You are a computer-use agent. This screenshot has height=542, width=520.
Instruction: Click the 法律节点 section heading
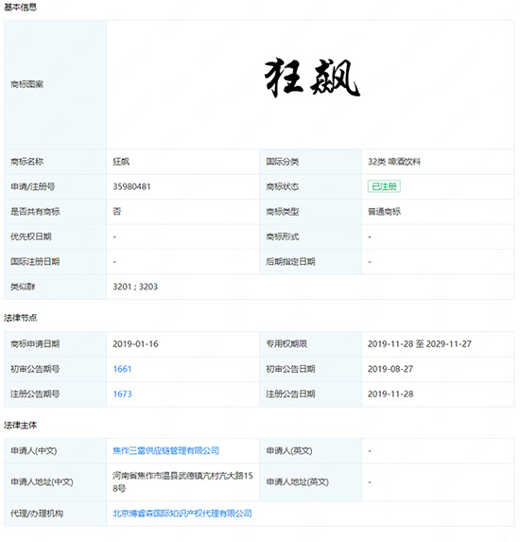pyautogui.click(x=21, y=318)
